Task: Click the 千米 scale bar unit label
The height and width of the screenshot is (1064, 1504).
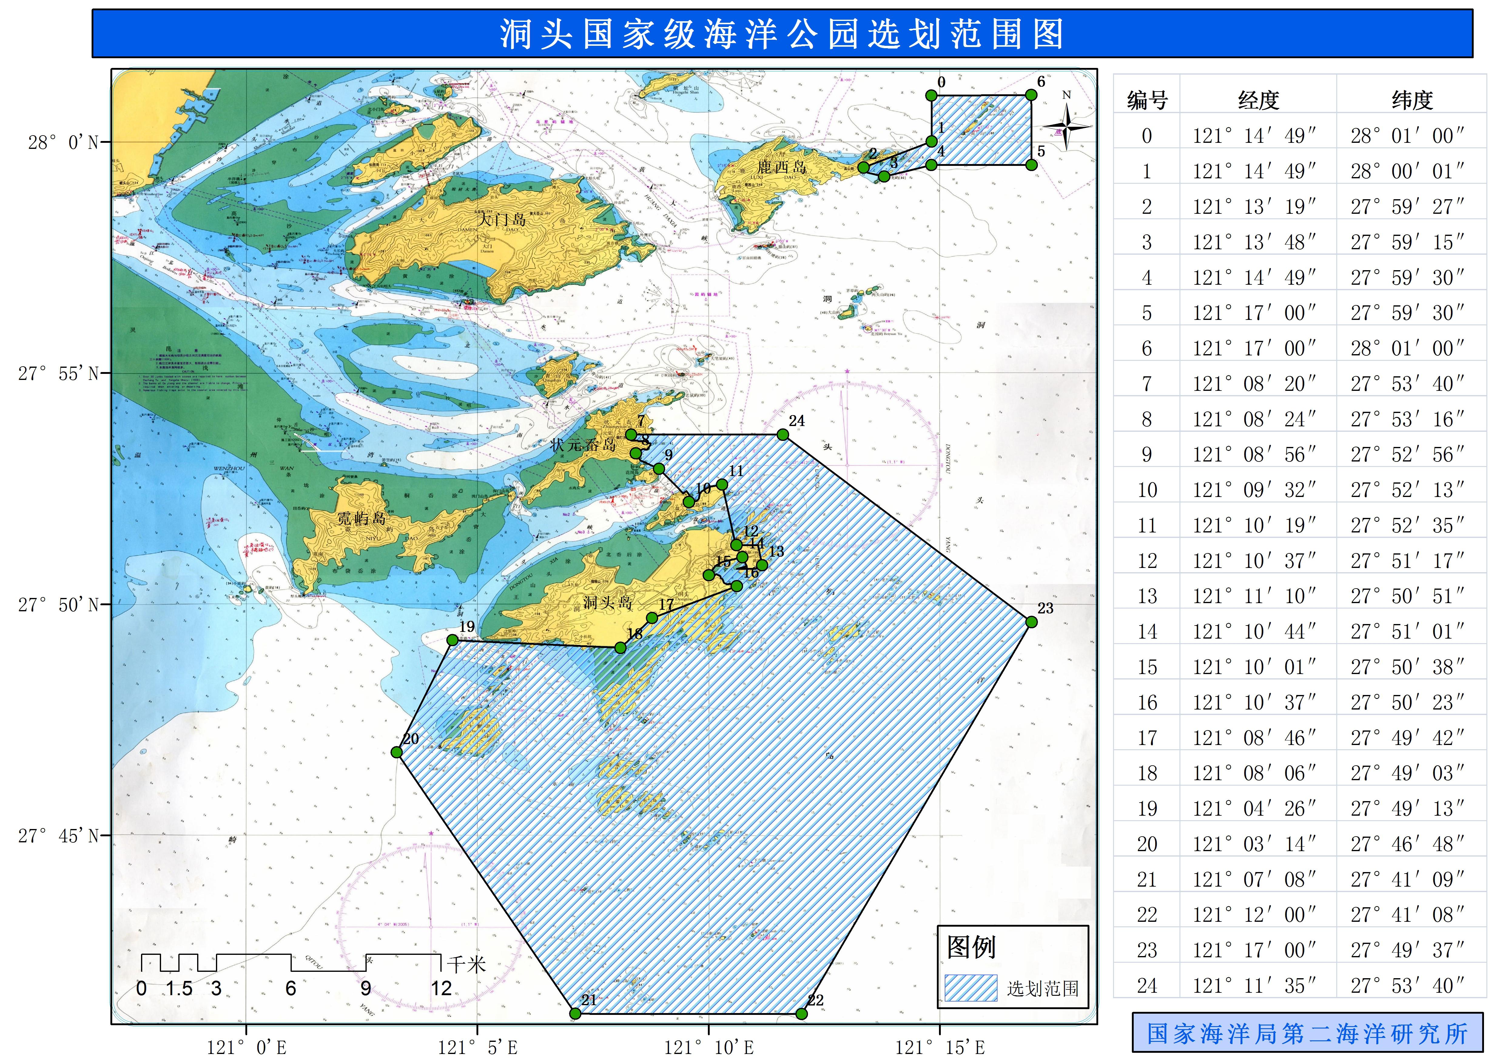Action: 466,965
